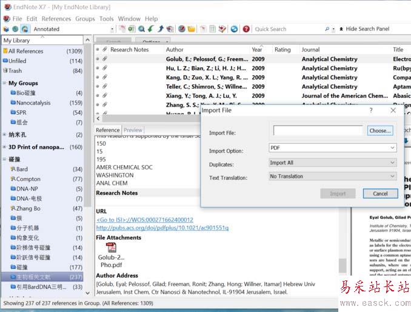This screenshot has height=312, width=411.
Task: Click Return to Word Processor icon
Action: click(x=222, y=29)
